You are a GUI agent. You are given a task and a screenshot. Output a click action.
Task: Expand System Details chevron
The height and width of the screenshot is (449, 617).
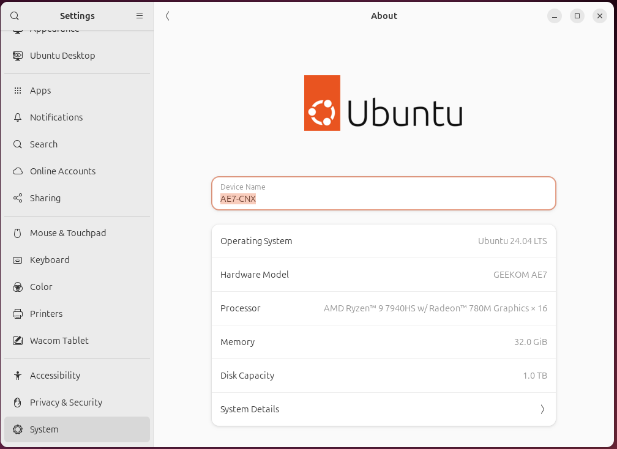(542, 409)
